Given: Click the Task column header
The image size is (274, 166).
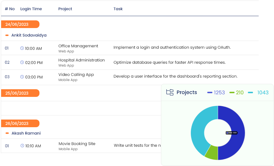Looking at the screenshot, I should (118, 9).
